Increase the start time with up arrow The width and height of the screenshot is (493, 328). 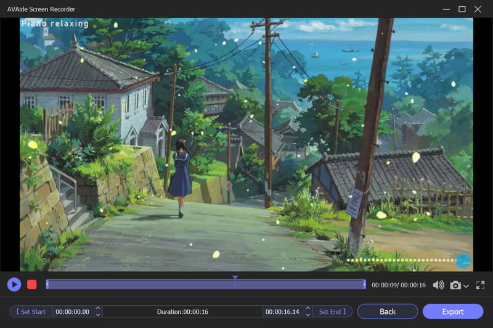98,308
